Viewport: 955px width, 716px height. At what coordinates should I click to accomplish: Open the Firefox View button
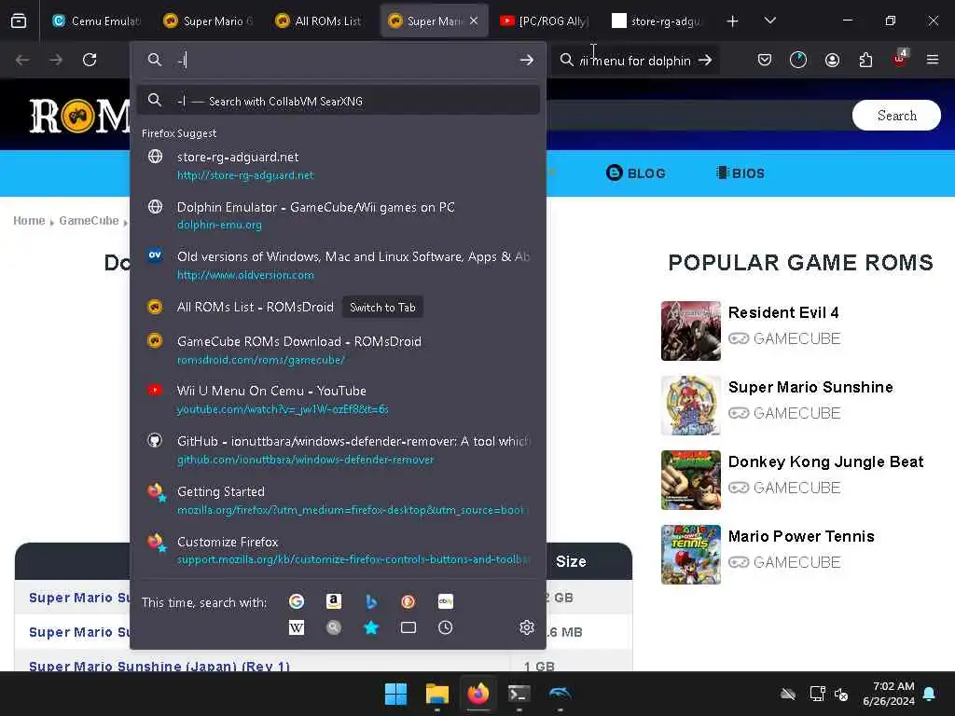click(19, 21)
